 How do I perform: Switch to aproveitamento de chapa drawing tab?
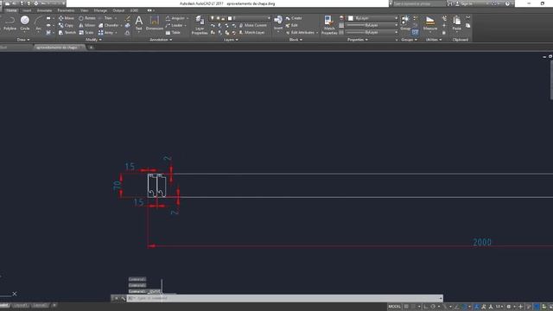click(x=60, y=48)
